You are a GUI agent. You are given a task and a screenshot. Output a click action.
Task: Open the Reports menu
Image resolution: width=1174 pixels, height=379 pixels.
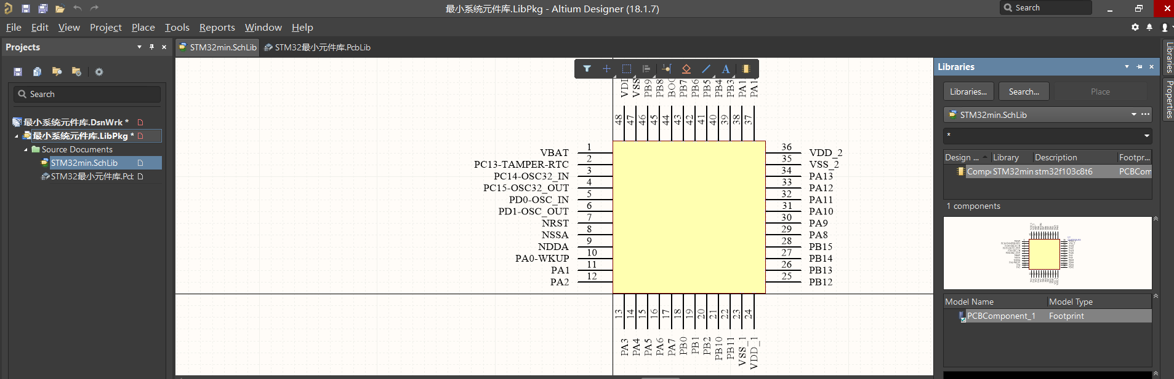[x=217, y=27]
